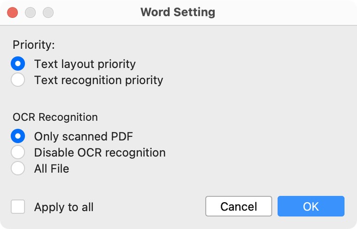357x229 pixels.
Task: Click the "Only scanned PDF" label text
Action: click(x=83, y=136)
